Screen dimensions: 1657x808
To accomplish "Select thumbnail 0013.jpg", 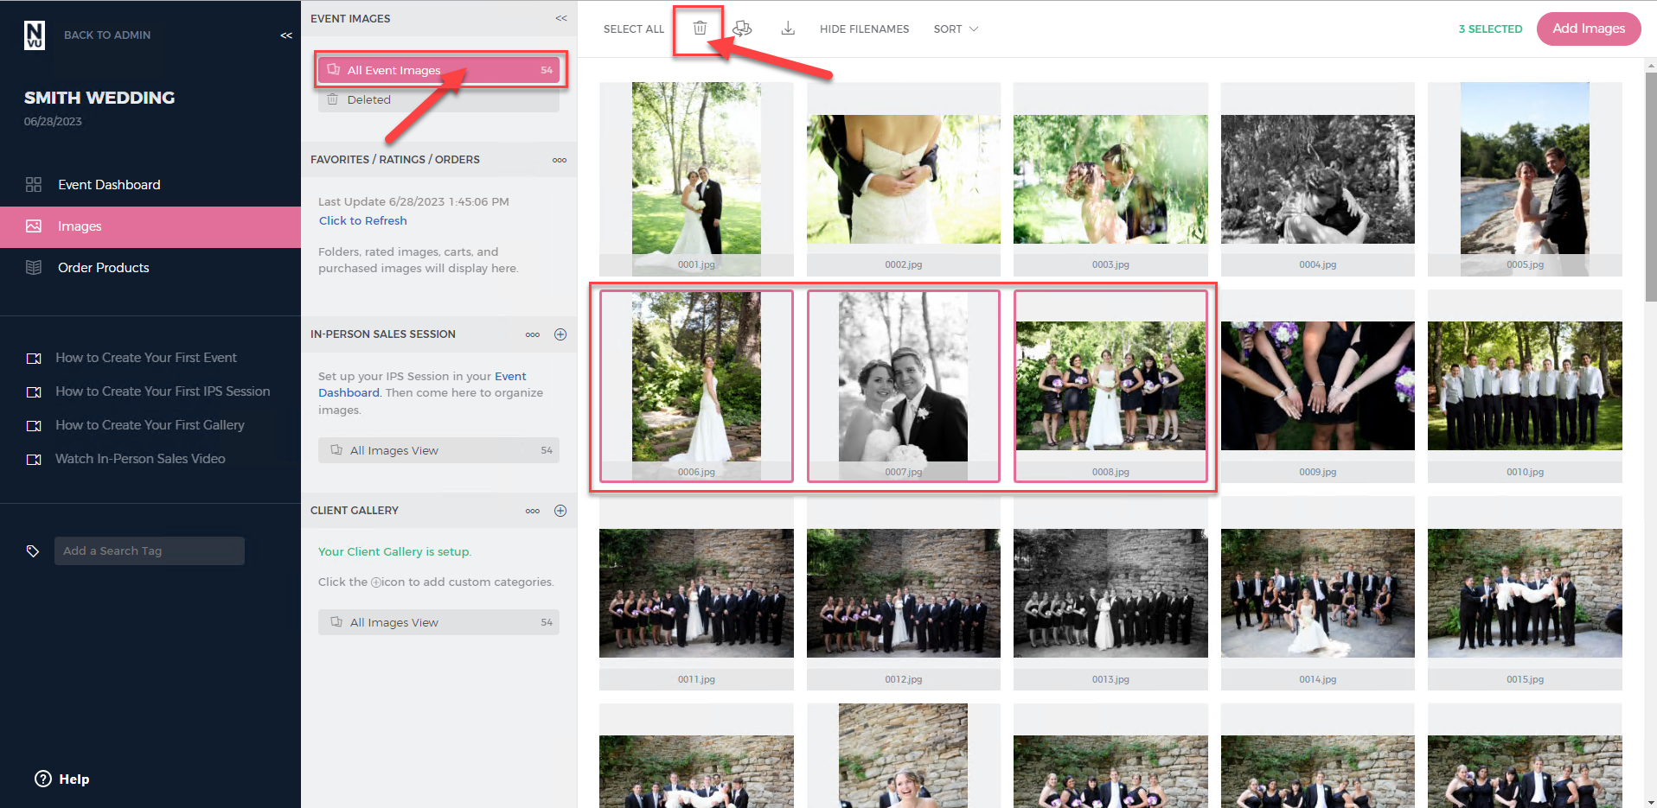I will 1110,594.
